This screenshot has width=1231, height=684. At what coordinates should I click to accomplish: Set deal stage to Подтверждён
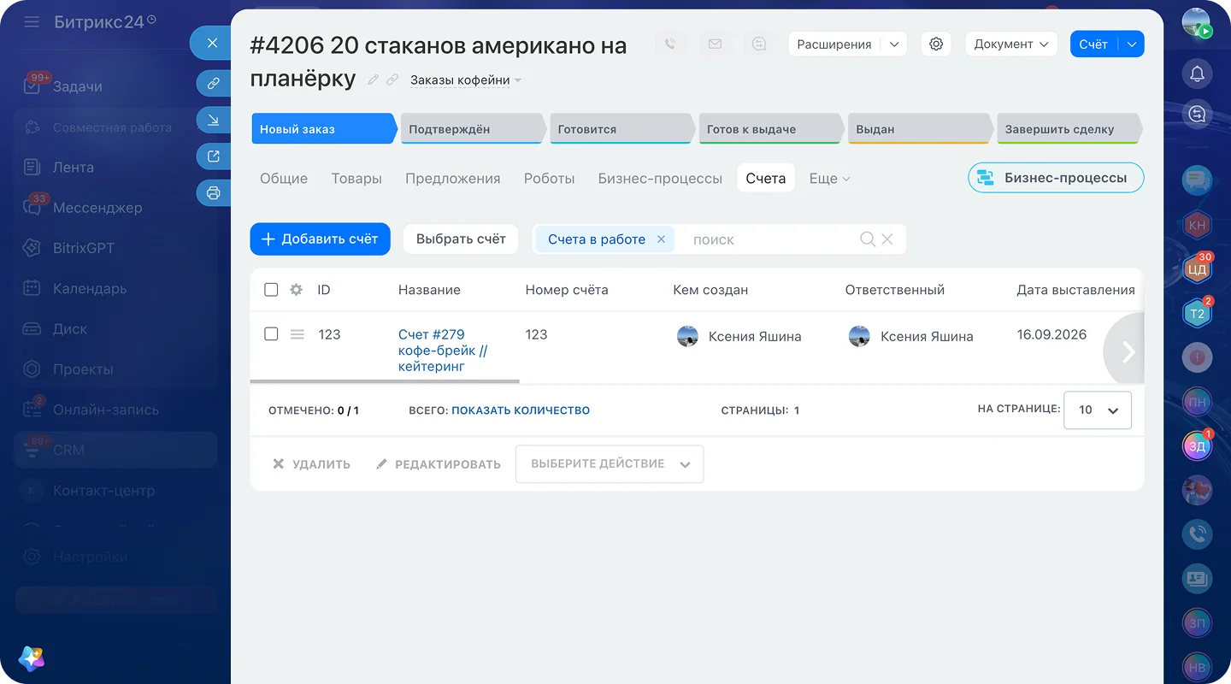(472, 129)
